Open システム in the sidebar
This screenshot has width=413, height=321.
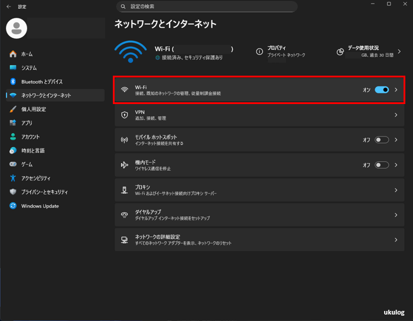(29, 68)
